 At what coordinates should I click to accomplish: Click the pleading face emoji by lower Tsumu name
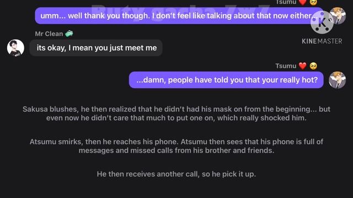coord(313,66)
